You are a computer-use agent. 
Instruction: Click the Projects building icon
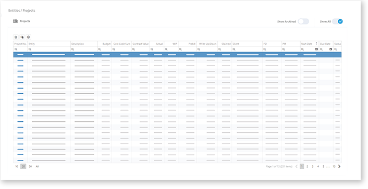pyautogui.click(x=16, y=21)
